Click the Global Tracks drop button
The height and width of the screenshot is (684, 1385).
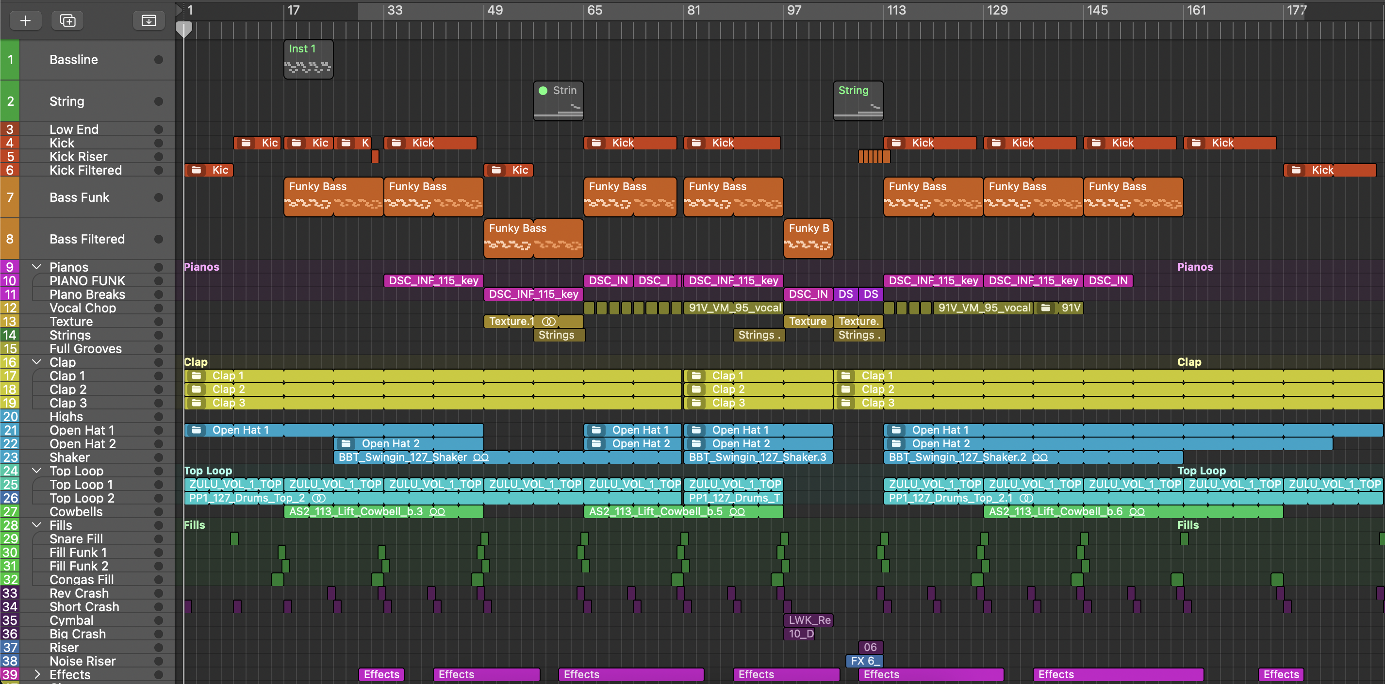(148, 20)
